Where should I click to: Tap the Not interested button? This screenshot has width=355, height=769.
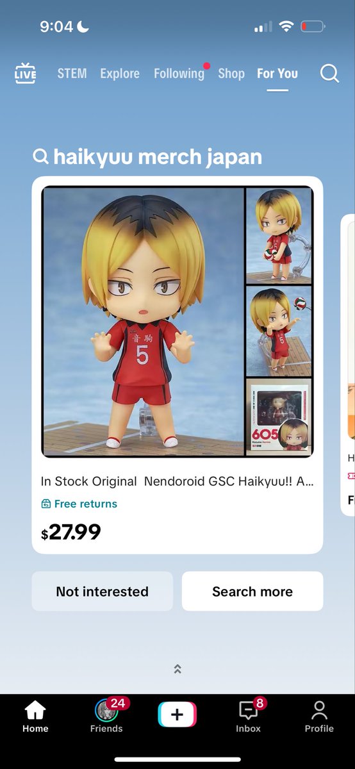click(103, 591)
